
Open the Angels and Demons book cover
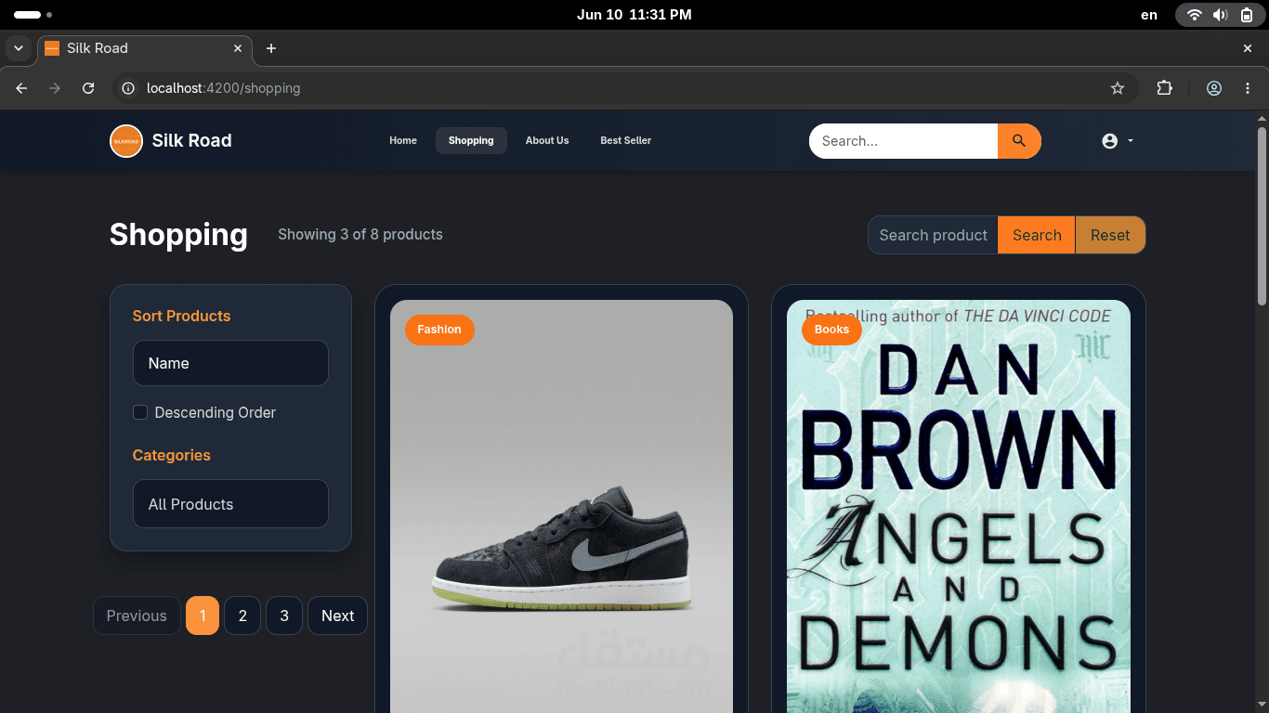[959, 506]
